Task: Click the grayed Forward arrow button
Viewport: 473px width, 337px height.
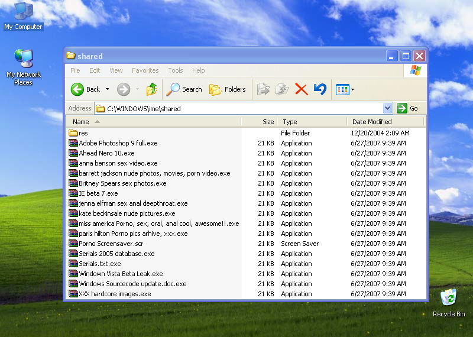Action: click(124, 89)
